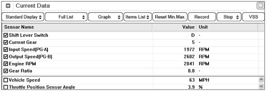Open the Standard Display dropdown

23,17
